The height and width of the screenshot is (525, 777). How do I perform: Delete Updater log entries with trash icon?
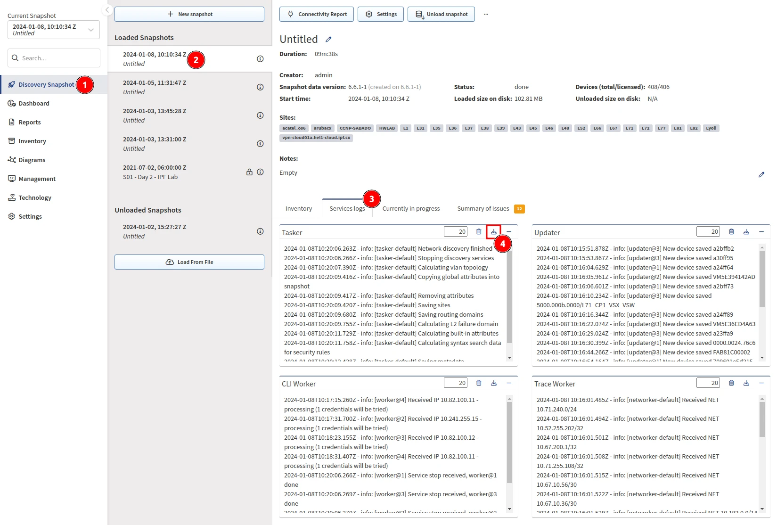click(731, 232)
